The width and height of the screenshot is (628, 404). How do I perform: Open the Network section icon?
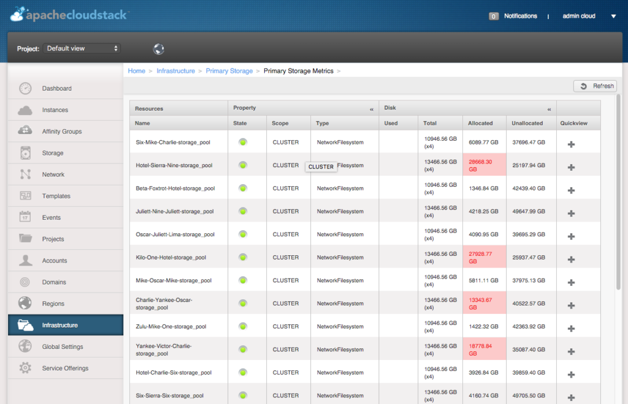(25, 174)
